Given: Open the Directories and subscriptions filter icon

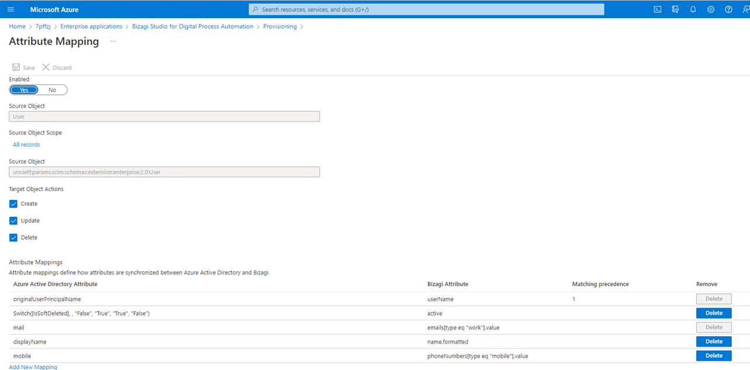Looking at the screenshot, I should 675,9.
